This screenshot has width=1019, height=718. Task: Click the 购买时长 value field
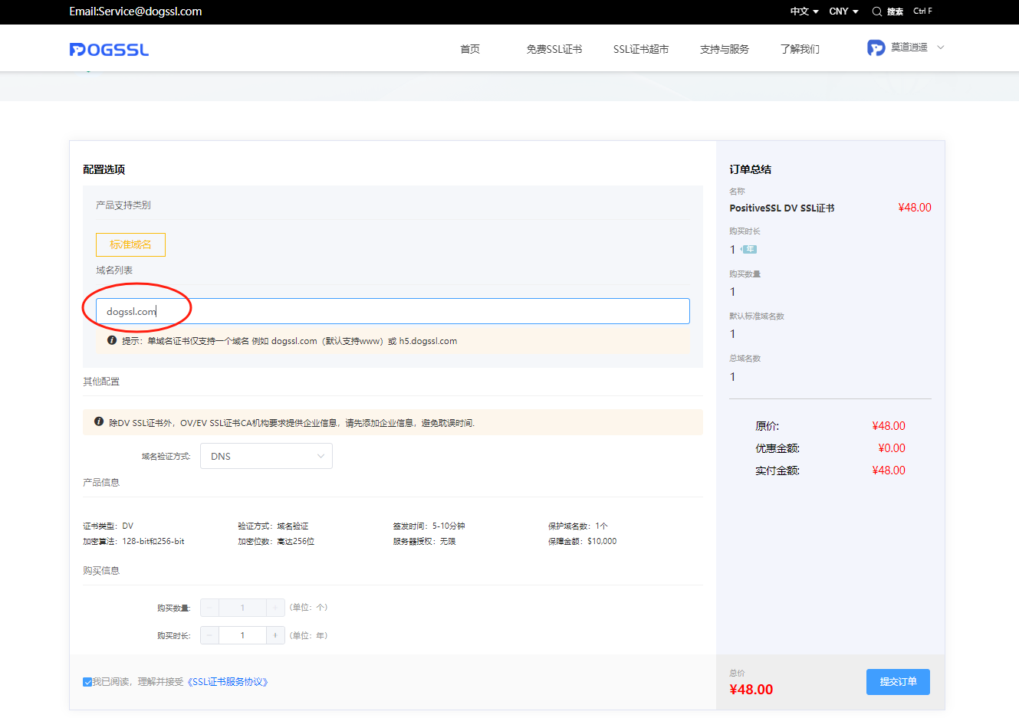[242, 635]
